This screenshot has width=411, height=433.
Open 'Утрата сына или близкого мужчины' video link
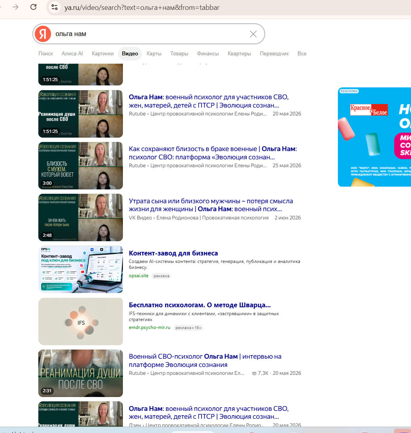click(211, 205)
